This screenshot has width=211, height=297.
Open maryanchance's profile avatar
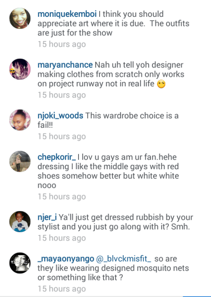pyautogui.click(x=20, y=69)
